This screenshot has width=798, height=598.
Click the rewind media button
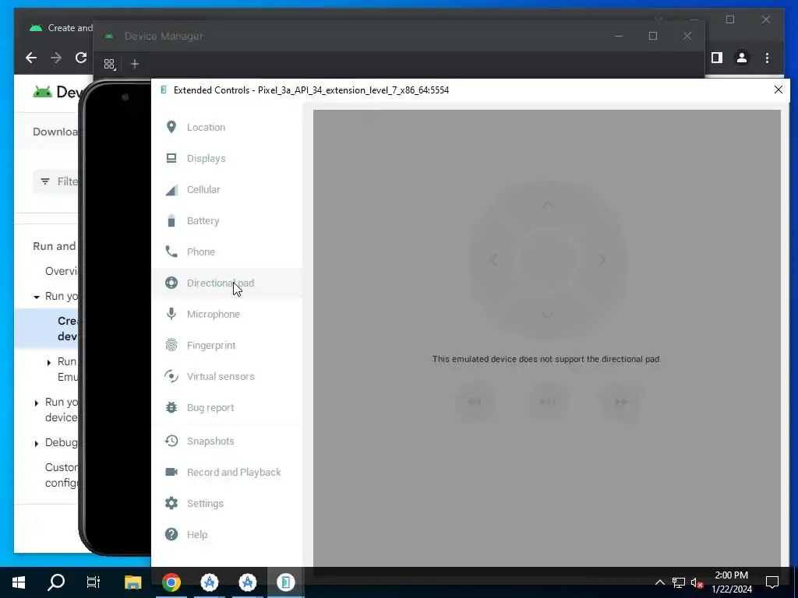(475, 402)
